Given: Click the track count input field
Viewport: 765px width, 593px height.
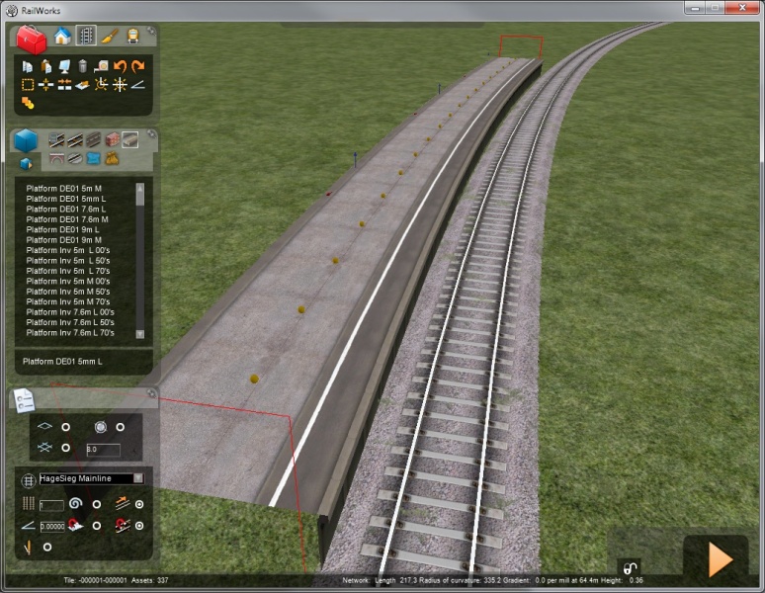Looking at the screenshot, I should point(51,505).
